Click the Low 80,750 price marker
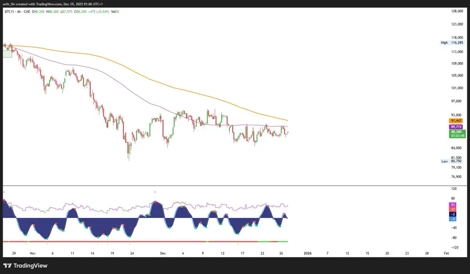The width and height of the screenshot is (470, 274). tap(451, 161)
